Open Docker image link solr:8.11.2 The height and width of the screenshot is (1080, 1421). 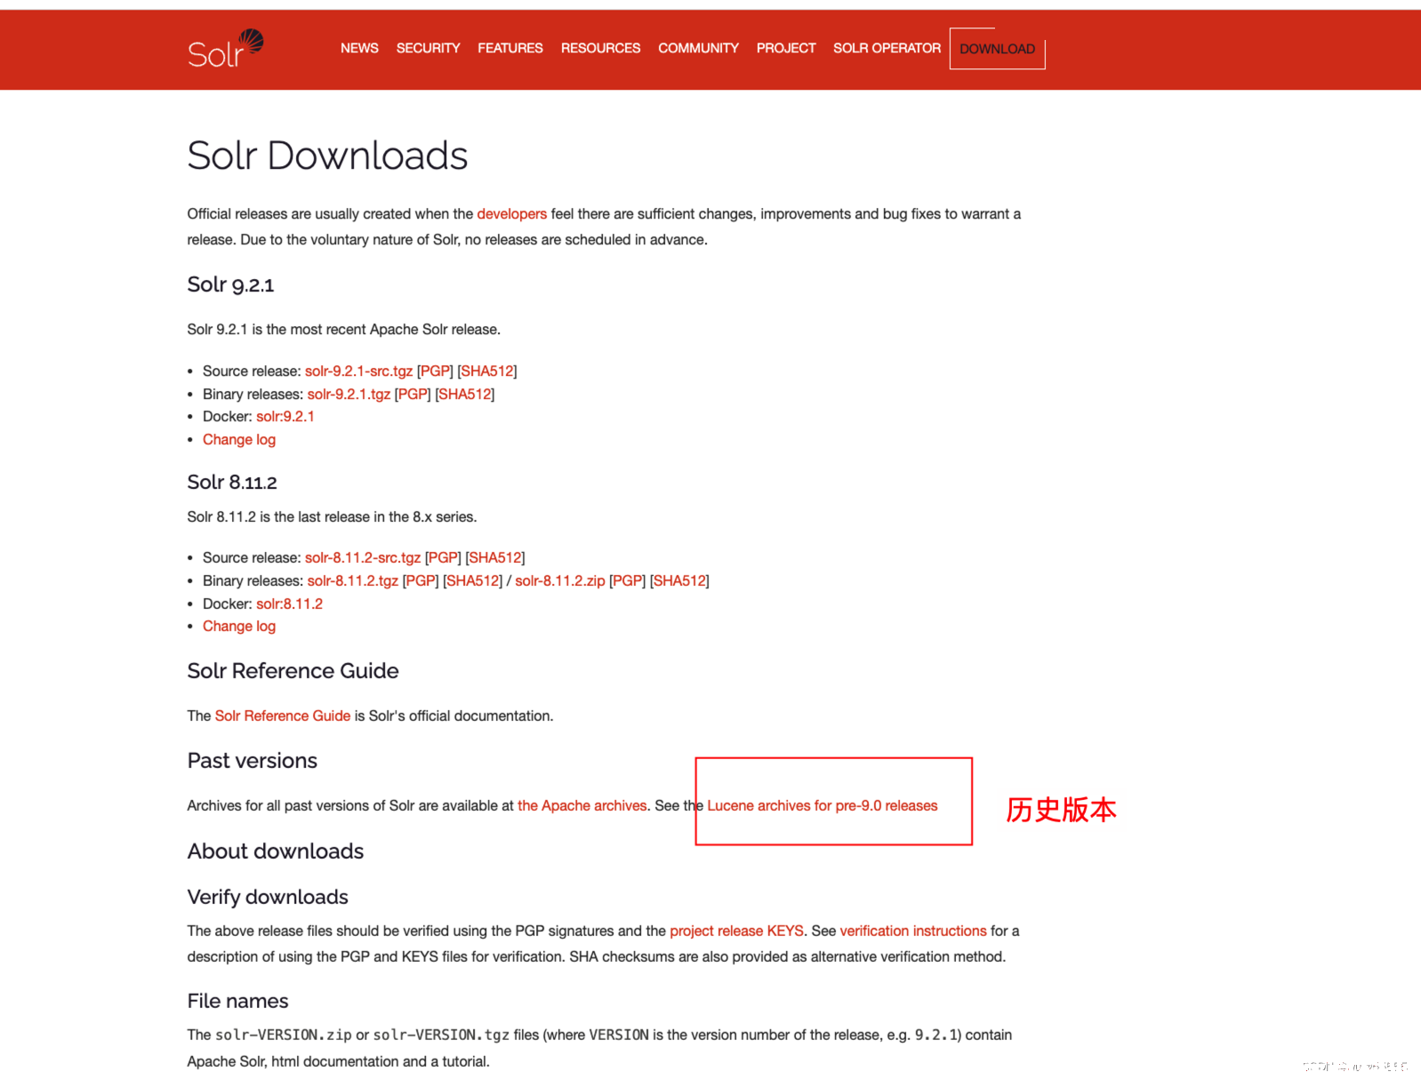click(290, 604)
